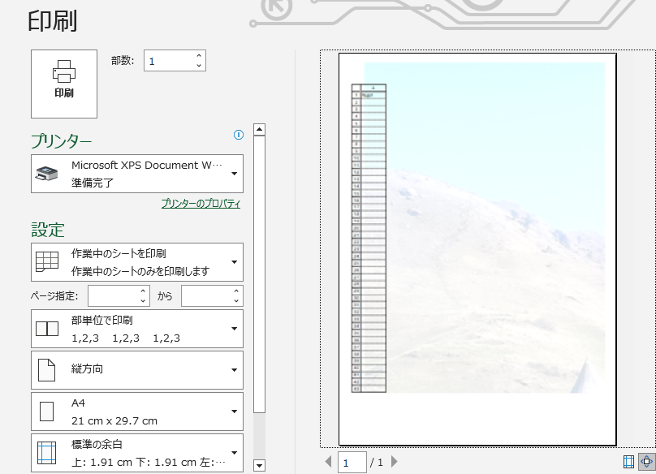
Task: Open the portrait orientation dropdown
Action: point(136,370)
